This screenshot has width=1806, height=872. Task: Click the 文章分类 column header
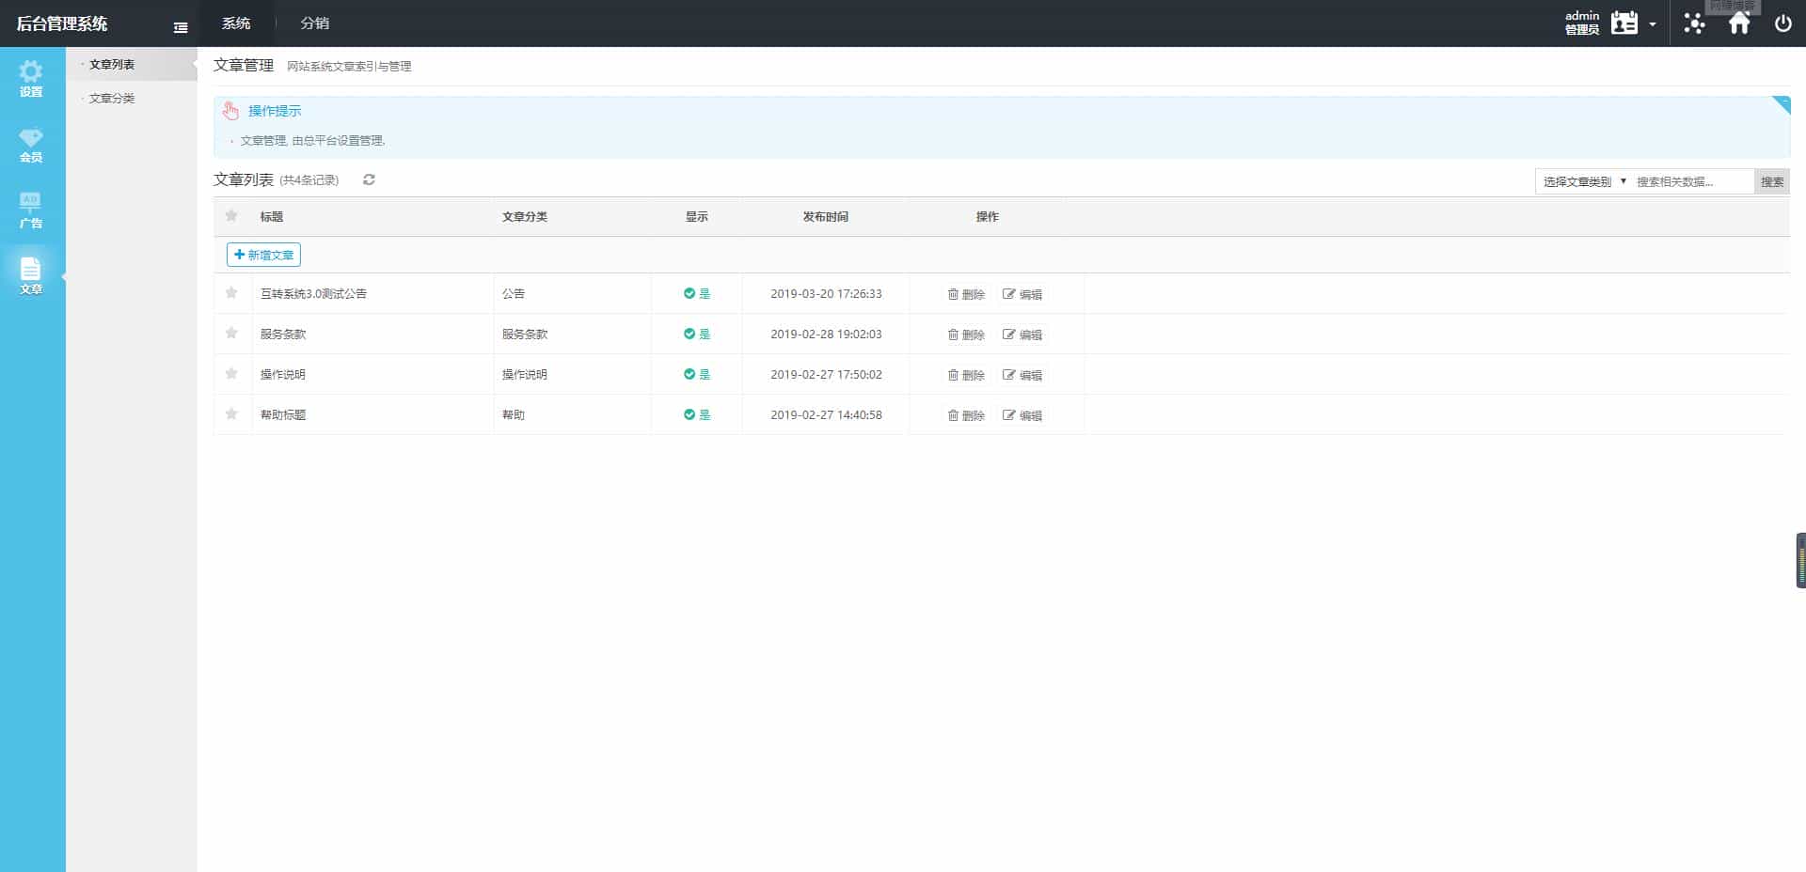(x=525, y=217)
